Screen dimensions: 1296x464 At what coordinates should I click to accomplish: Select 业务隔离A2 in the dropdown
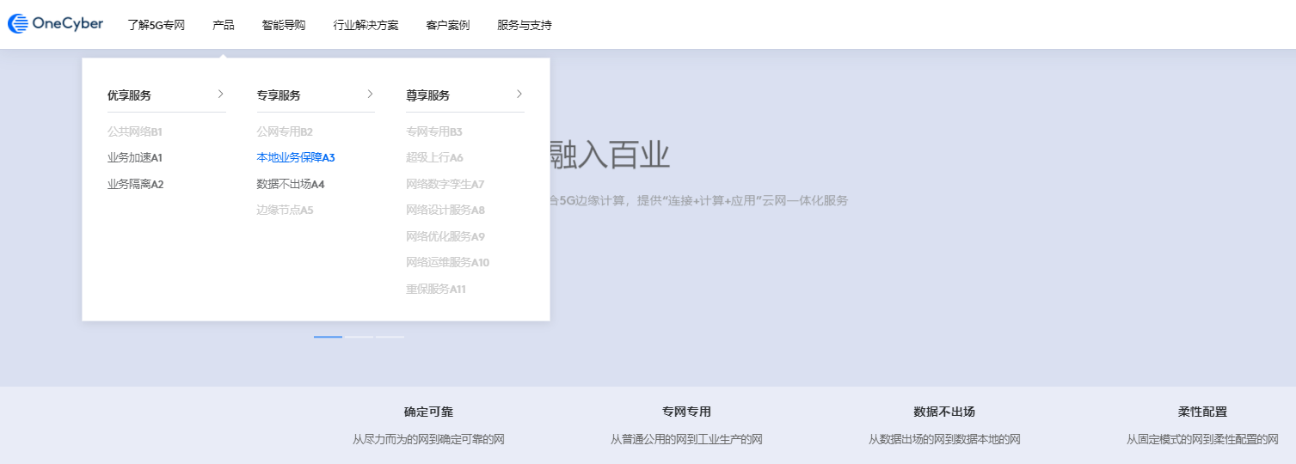pyautogui.click(x=135, y=184)
